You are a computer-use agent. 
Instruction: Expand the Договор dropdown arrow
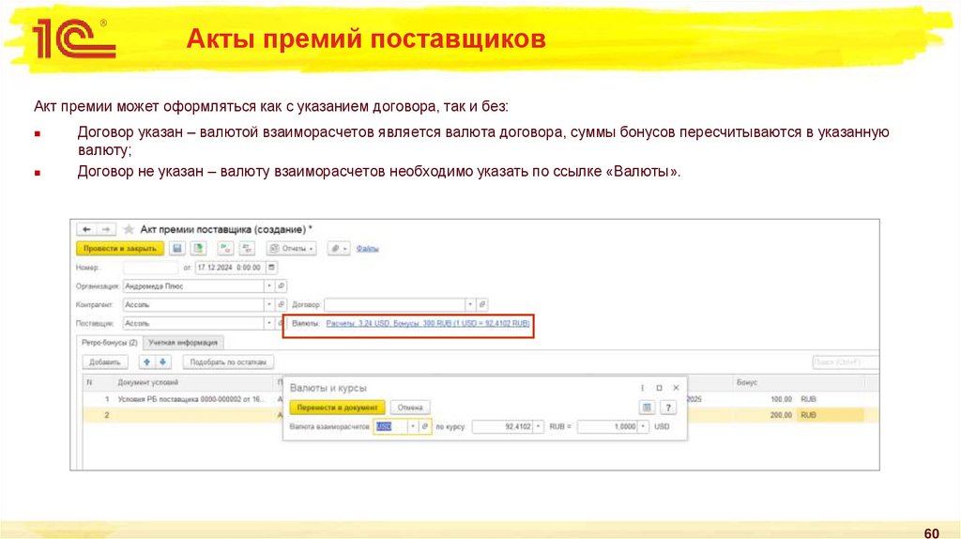point(470,304)
